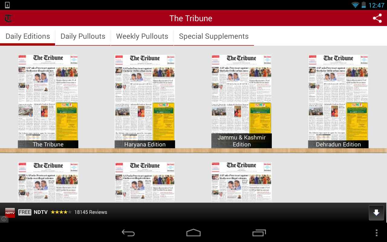Open the Jammu & Kashmir Edition newspaper
Screen dimensions: 387x242
point(242,101)
